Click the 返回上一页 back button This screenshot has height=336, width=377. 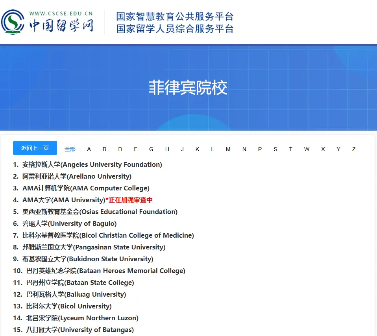point(35,148)
